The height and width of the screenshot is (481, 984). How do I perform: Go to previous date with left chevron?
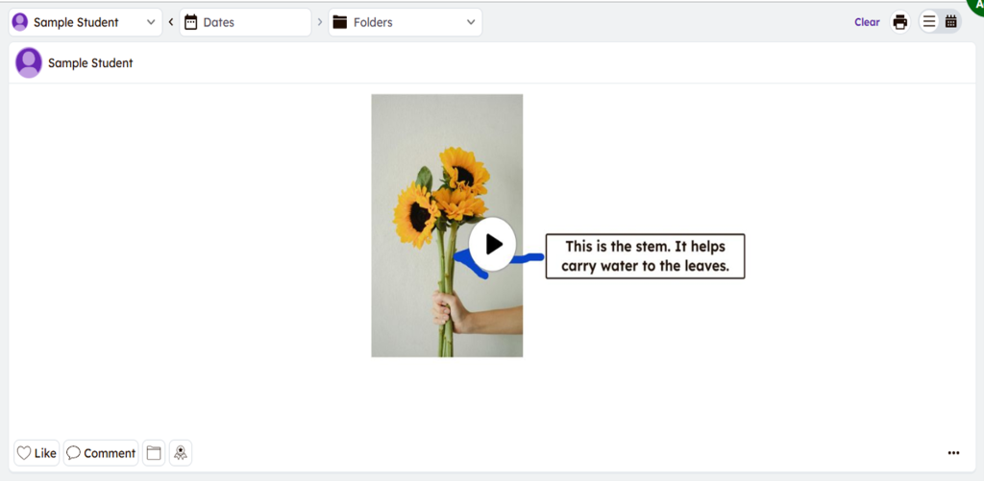pyautogui.click(x=171, y=22)
